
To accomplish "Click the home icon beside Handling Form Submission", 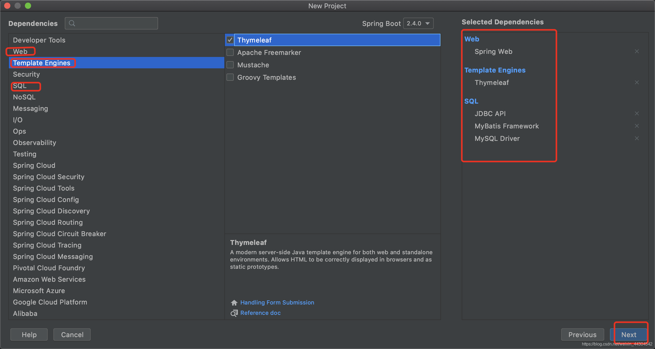I will (x=234, y=302).
